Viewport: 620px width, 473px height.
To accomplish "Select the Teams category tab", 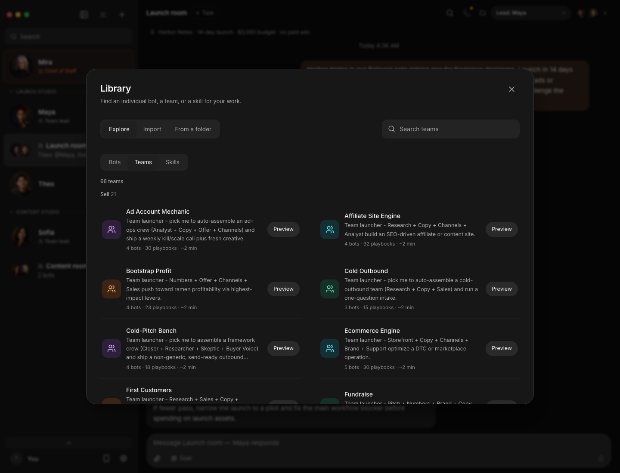I will pos(143,162).
